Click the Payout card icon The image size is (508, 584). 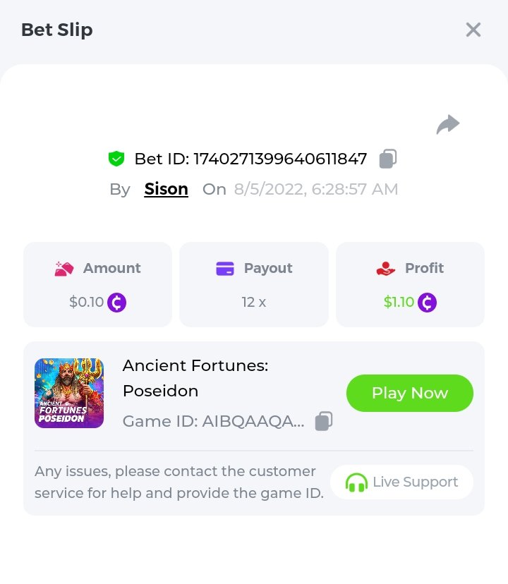(224, 269)
